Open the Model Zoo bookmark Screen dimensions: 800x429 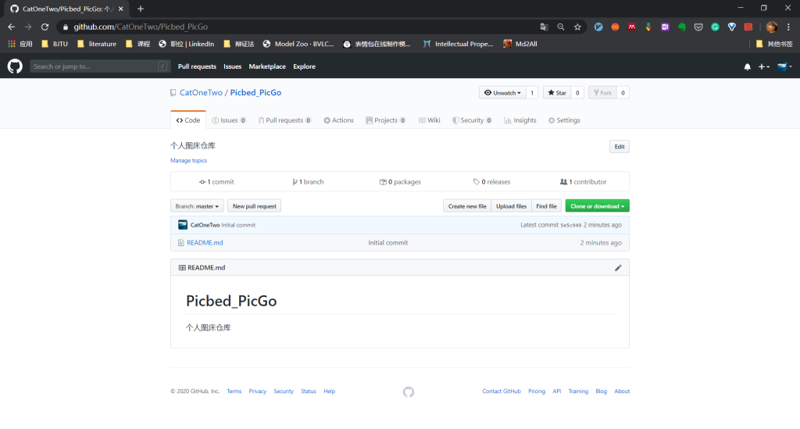pos(298,44)
